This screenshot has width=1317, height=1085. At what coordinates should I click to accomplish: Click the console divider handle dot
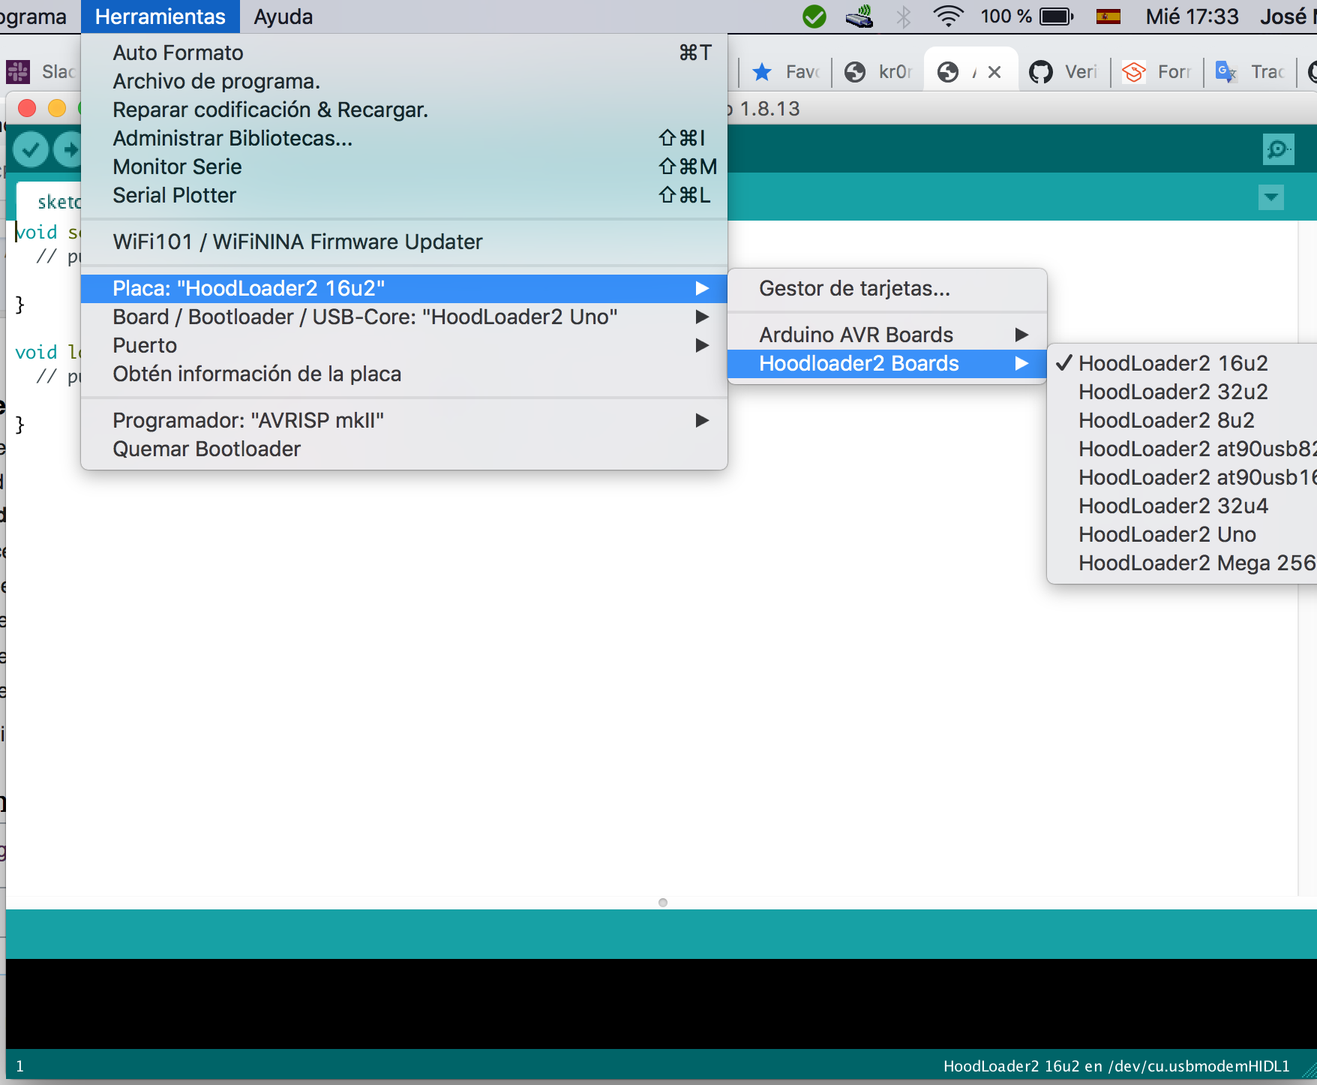[x=662, y=902]
